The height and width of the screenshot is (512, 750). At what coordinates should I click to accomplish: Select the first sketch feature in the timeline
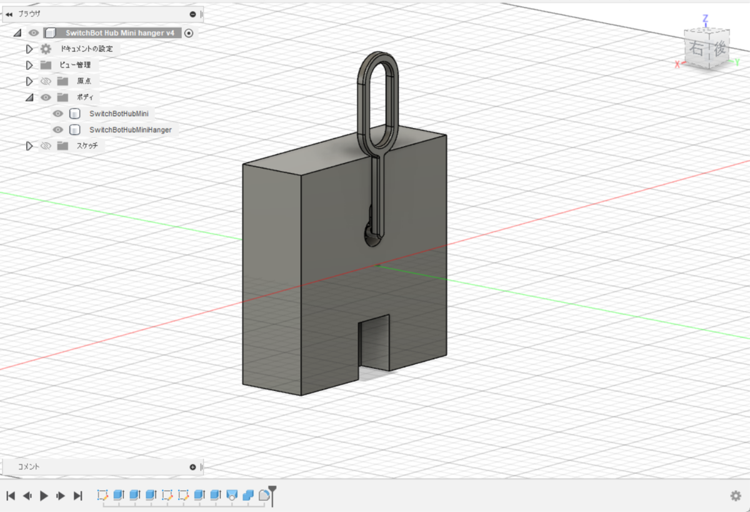pos(102,495)
